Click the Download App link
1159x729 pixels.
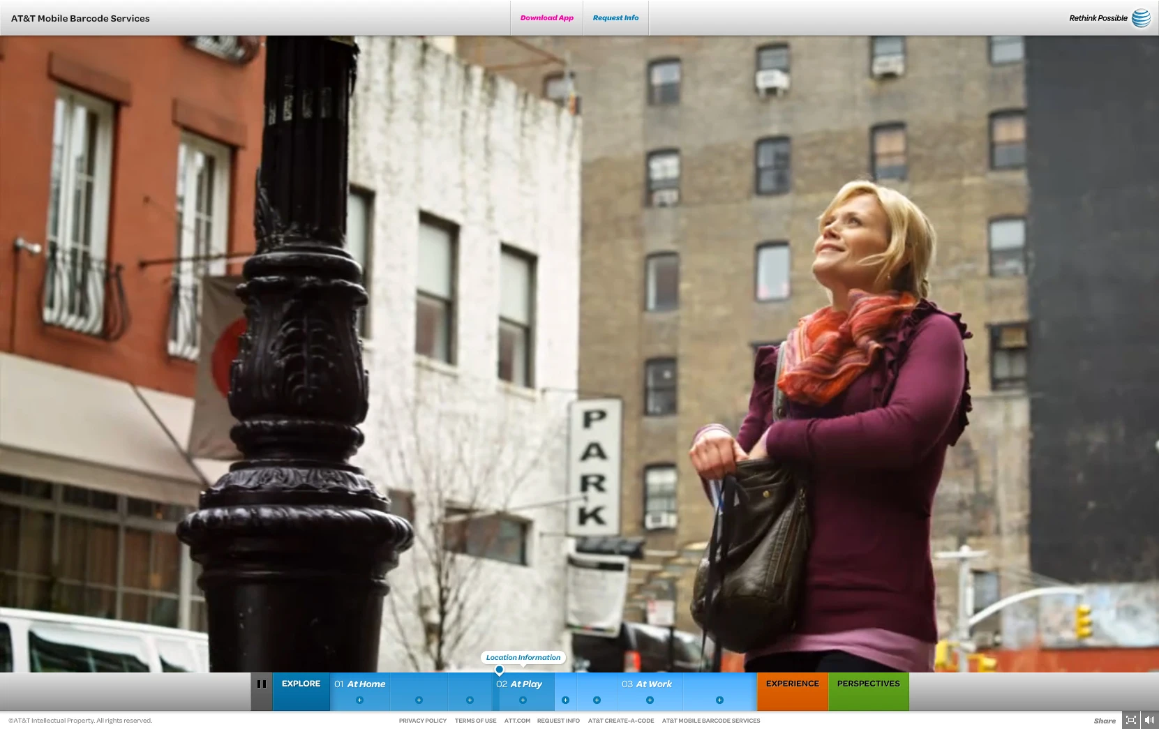click(547, 18)
